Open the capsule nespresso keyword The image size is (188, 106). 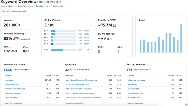pos(12,84)
